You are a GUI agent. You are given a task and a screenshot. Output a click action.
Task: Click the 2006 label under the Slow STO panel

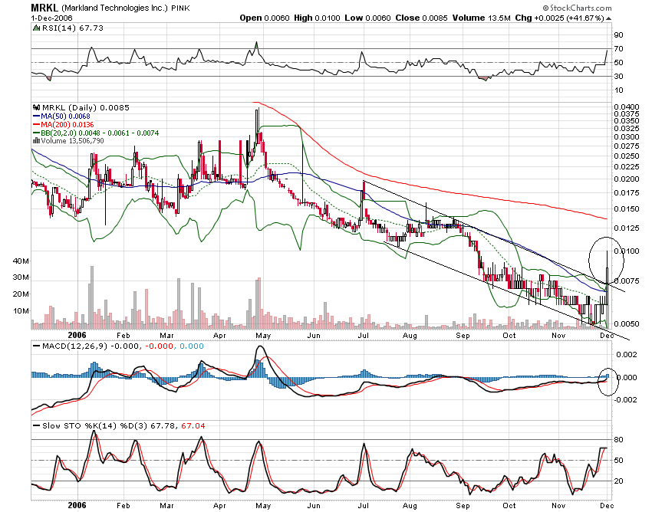click(x=77, y=505)
